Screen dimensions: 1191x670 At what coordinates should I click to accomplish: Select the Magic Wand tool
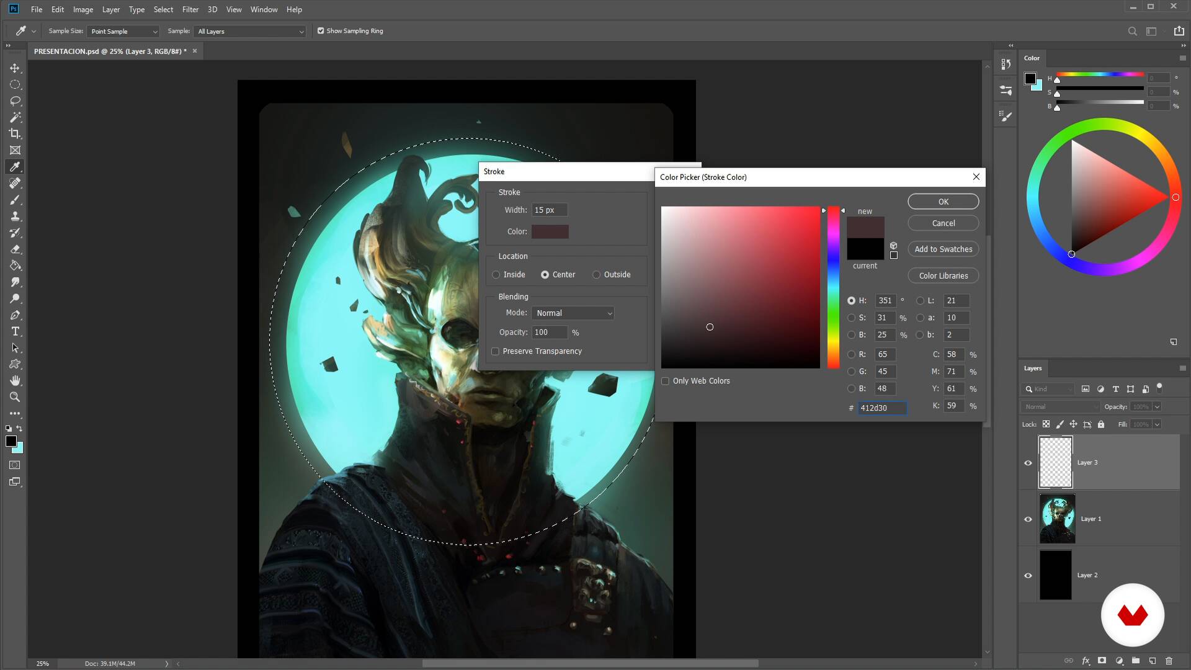pos(15,117)
